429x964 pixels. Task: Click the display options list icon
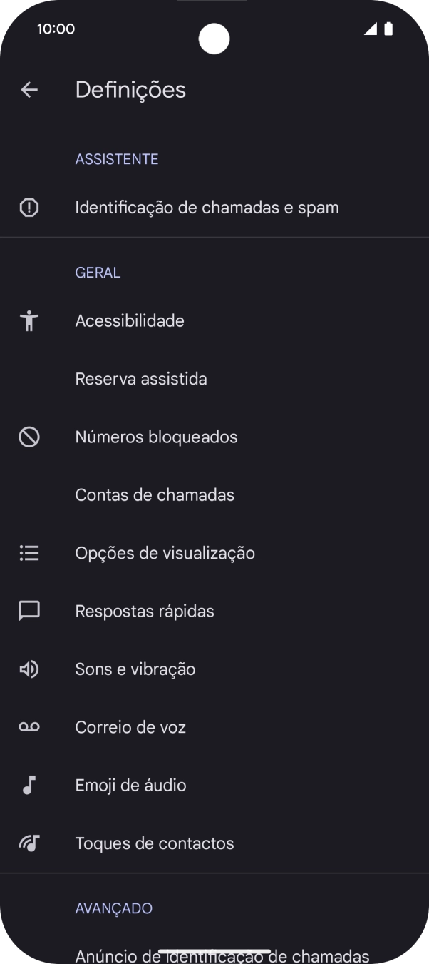tap(29, 552)
